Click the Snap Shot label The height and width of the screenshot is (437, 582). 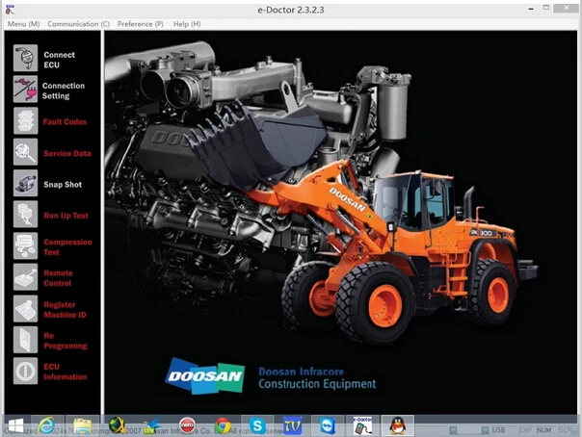click(63, 185)
